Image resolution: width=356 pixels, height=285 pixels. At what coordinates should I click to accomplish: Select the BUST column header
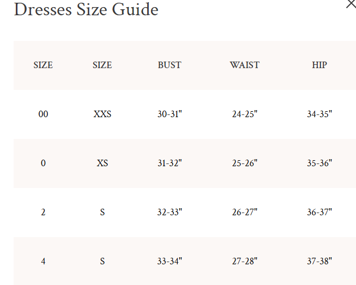coord(170,65)
